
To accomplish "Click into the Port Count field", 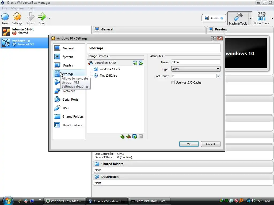I will coord(194,76).
